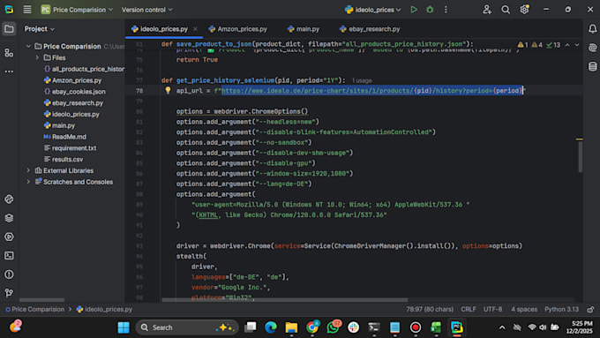Open AI Assistant tool window

click(592, 48)
